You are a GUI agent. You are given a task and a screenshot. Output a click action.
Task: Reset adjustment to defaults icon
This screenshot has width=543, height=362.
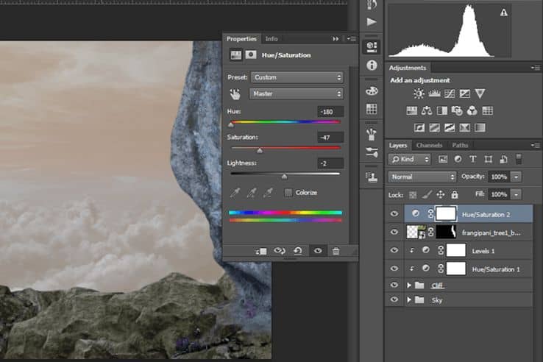pos(298,250)
